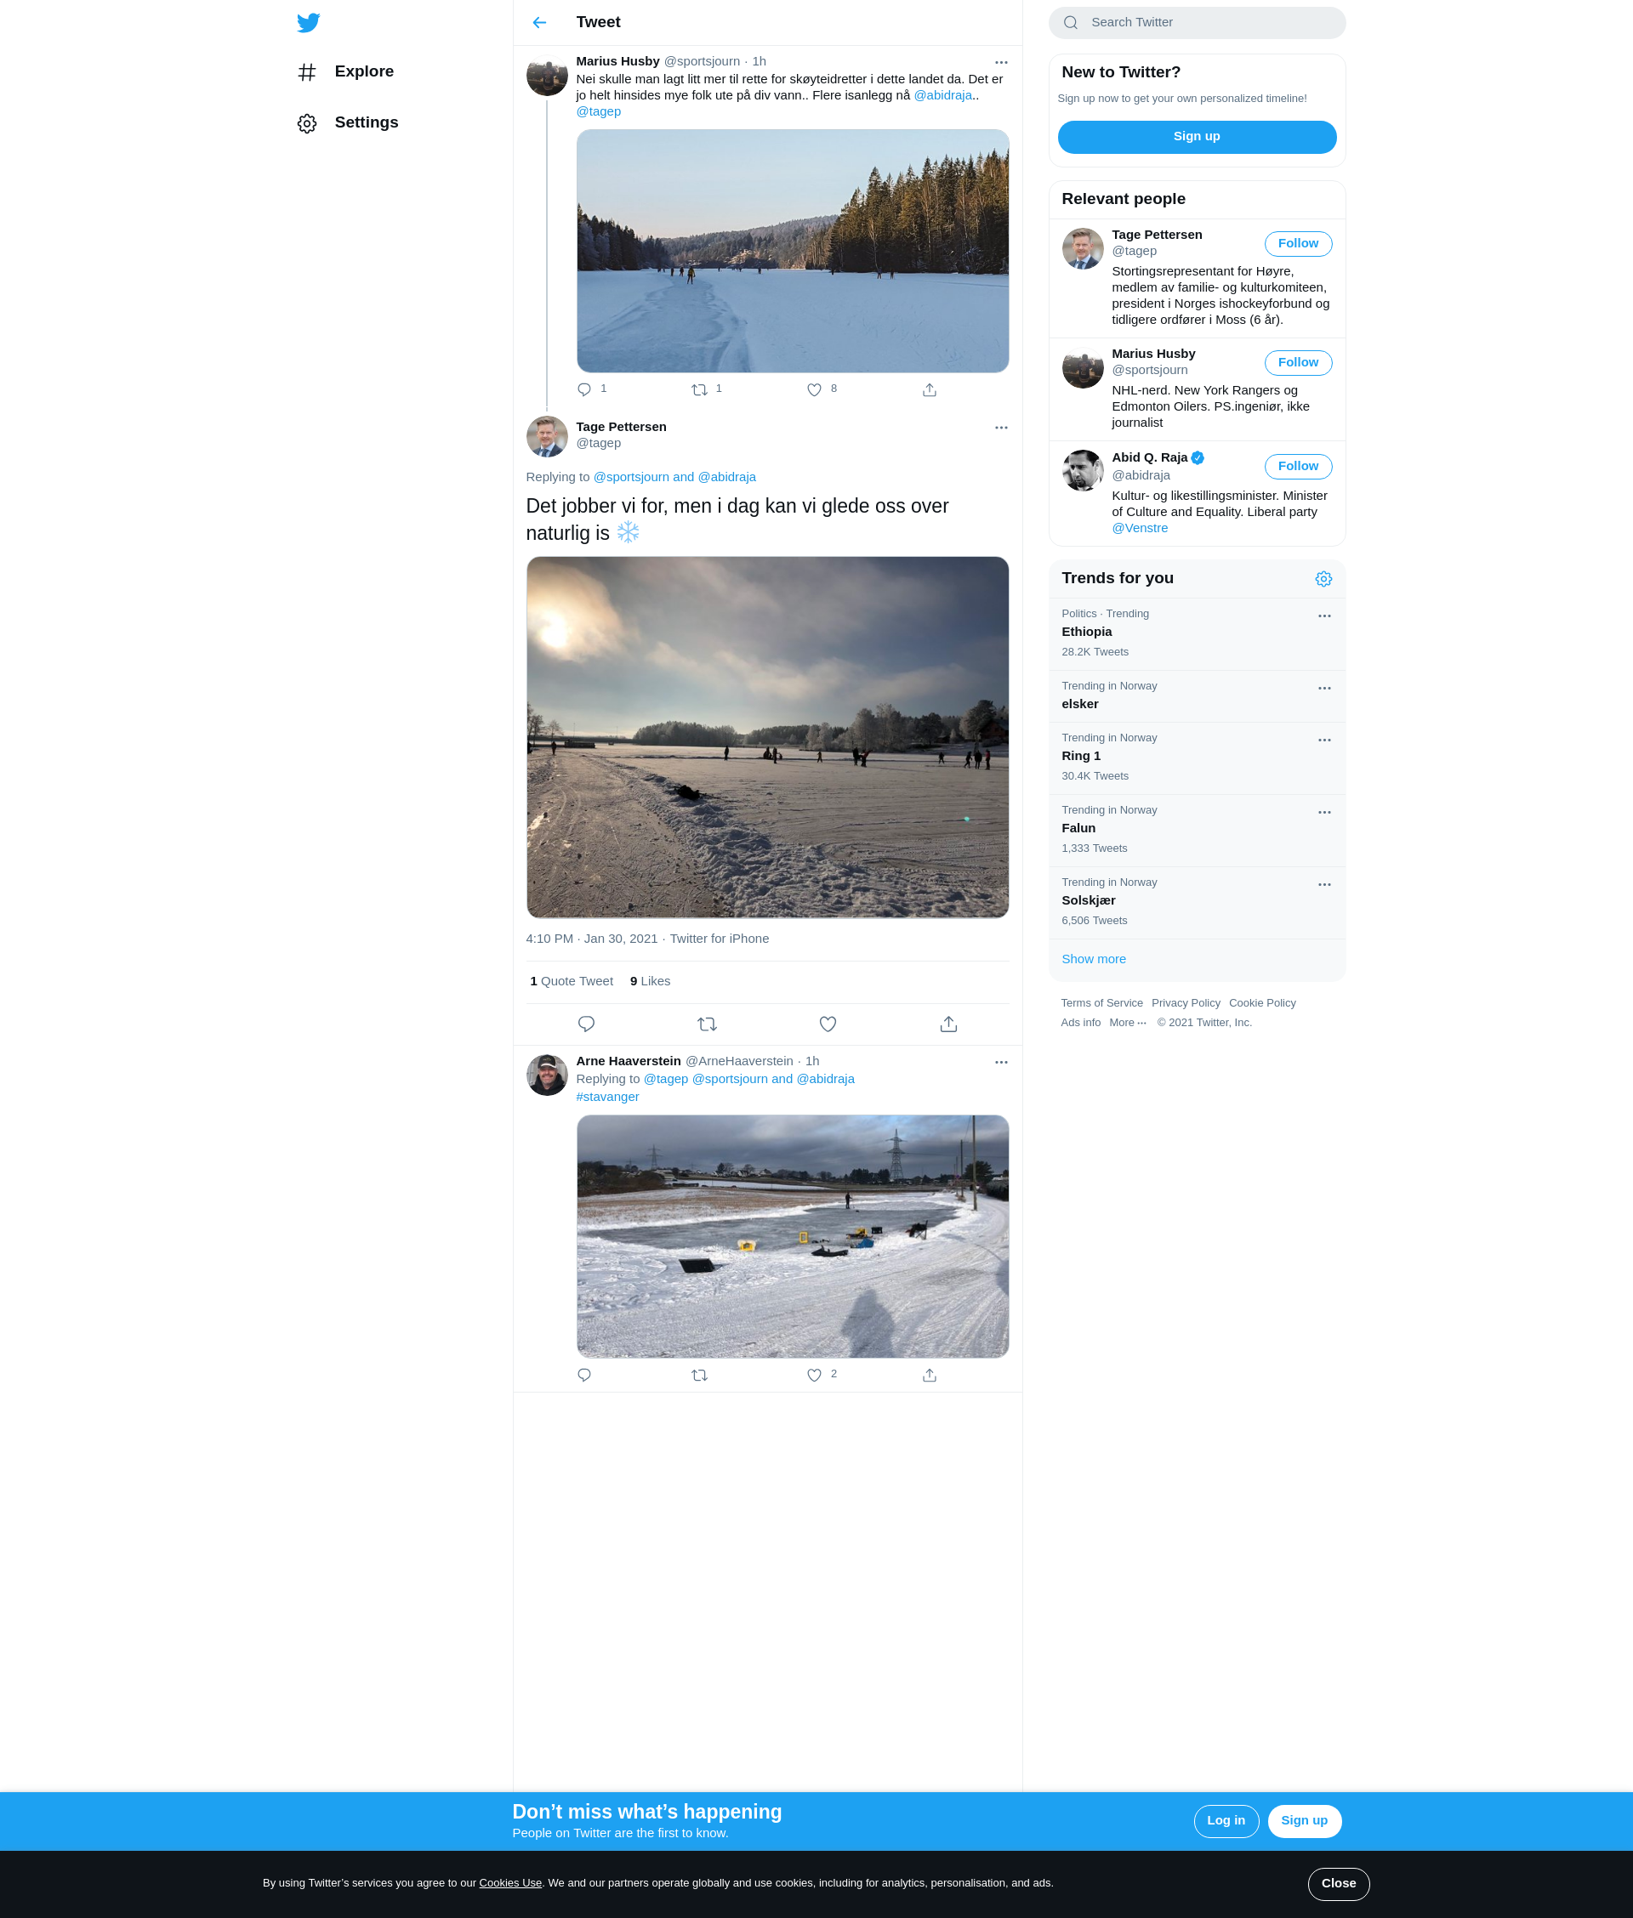Open more options on Marius Husby's tweet

(1001, 62)
